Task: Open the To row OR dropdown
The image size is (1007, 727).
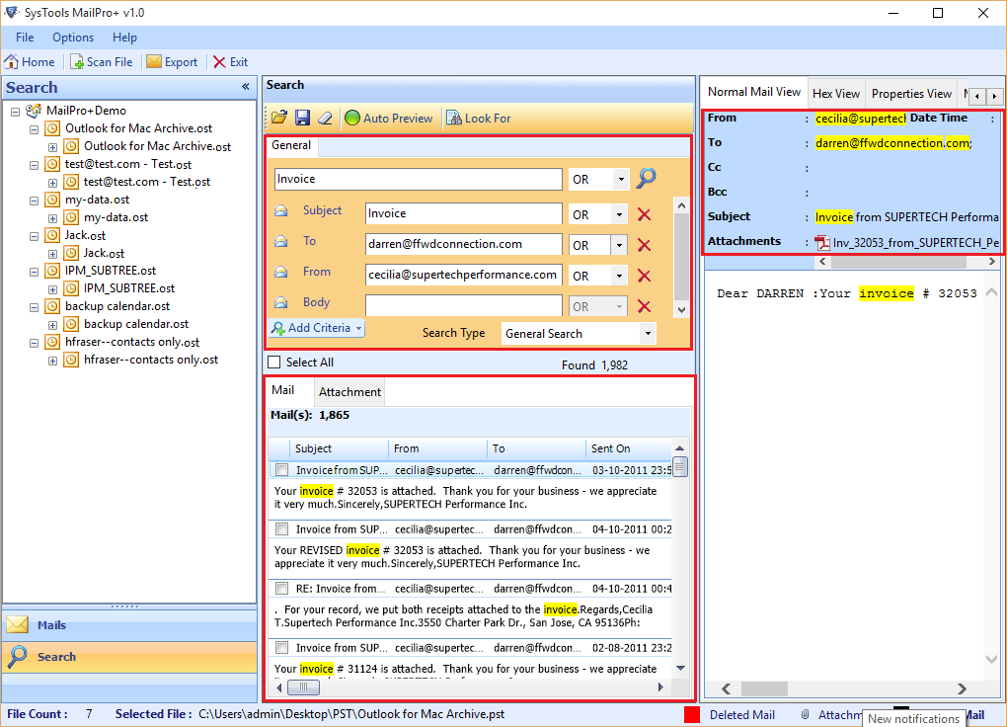Action: click(619, 245)
